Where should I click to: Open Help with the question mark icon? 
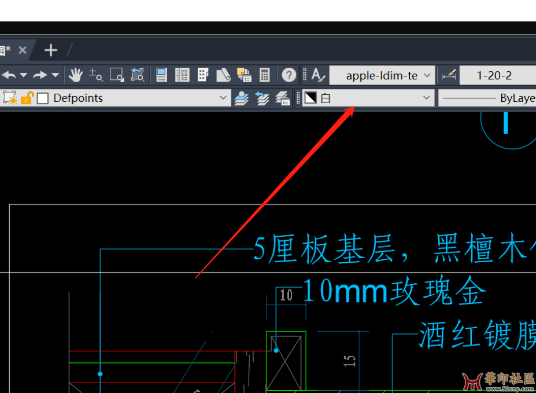pos(289,75)
